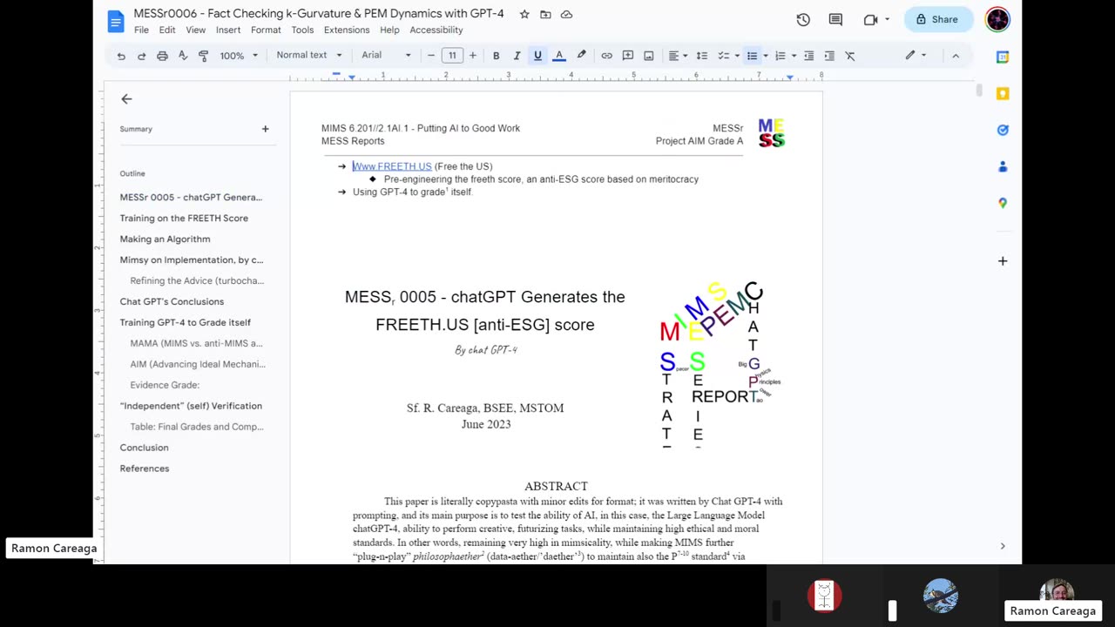Open the Docs home icon
The height and width of the screenshot is (627, 1115).
(116, 21)
